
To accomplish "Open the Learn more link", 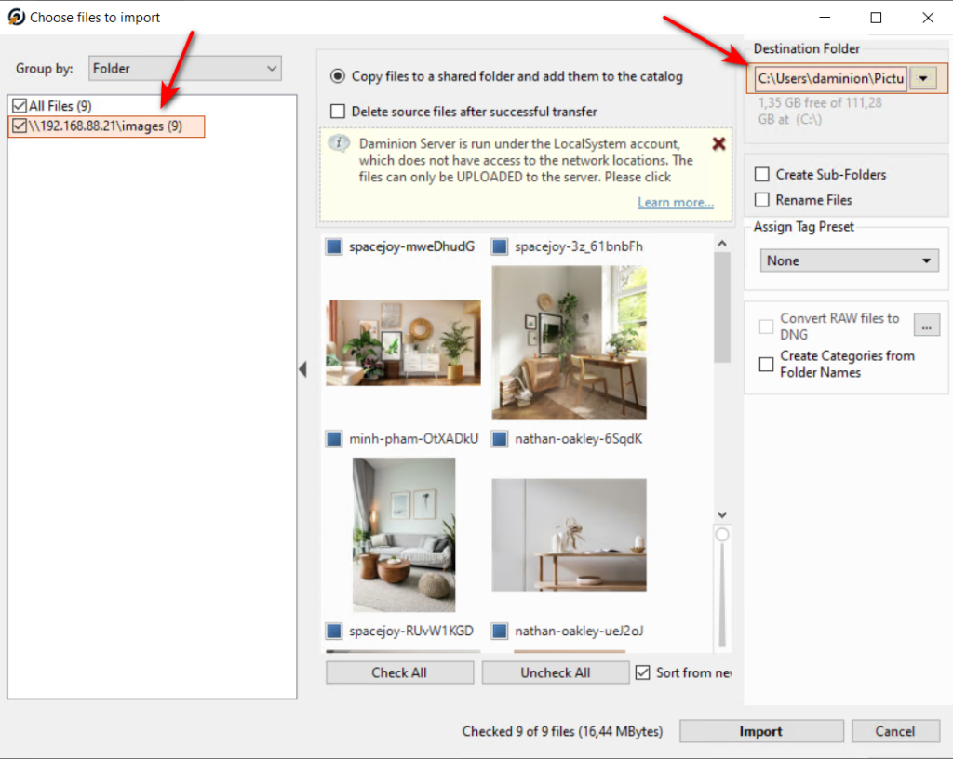I will (676, 203).
